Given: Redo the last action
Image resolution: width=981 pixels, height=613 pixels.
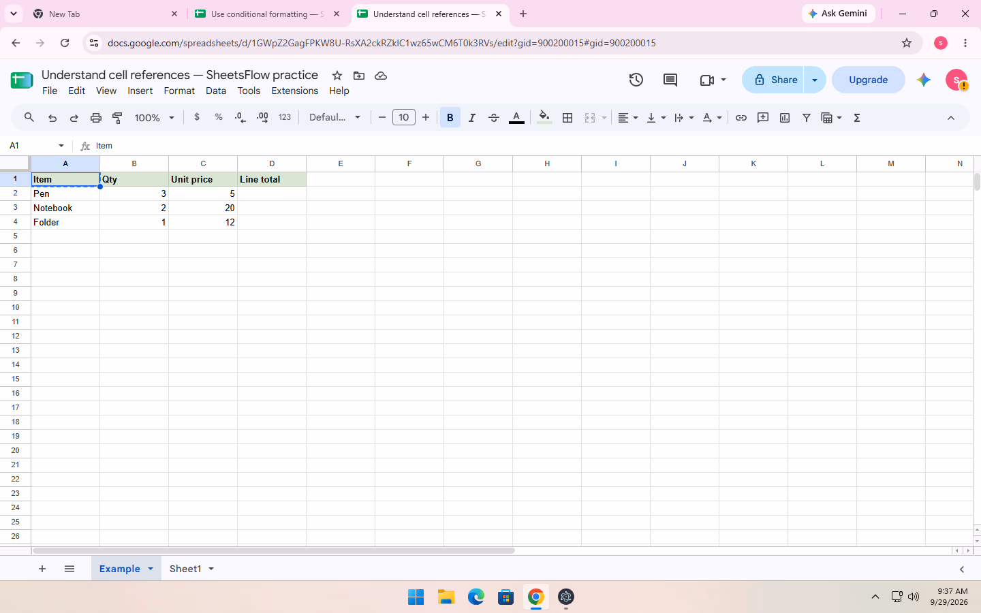Looking at the screenshot, I should pyautogui.click(x=74, y=118).
